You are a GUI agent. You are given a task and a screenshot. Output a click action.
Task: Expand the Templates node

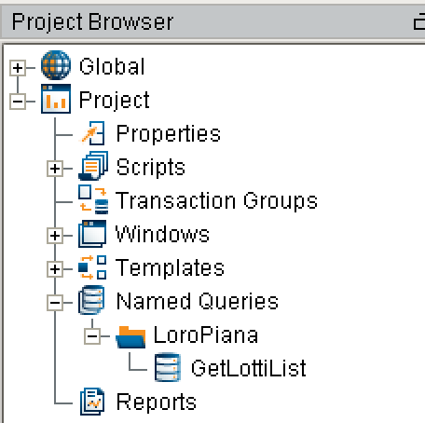55,269
